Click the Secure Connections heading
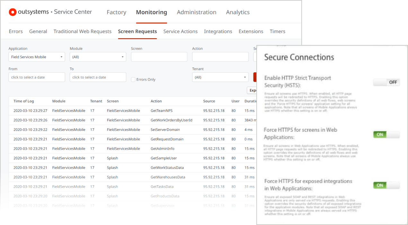Image resolution: width=408 pixels, height=225 pixels. [299, 58]
